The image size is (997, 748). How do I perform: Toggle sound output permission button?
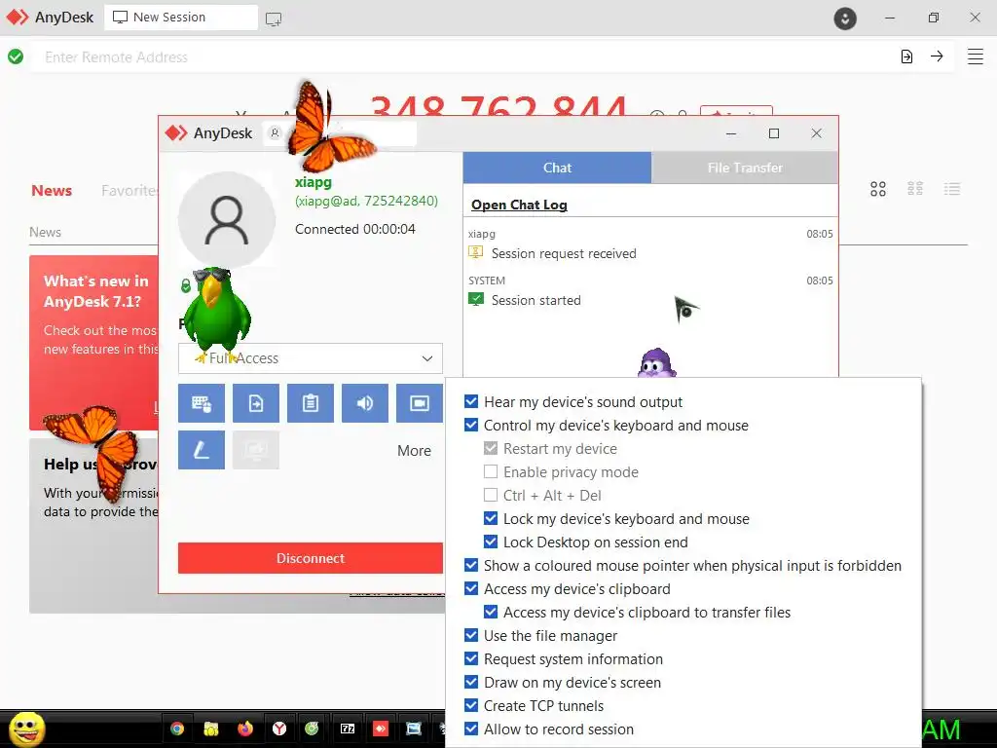[x=365, y=403]
